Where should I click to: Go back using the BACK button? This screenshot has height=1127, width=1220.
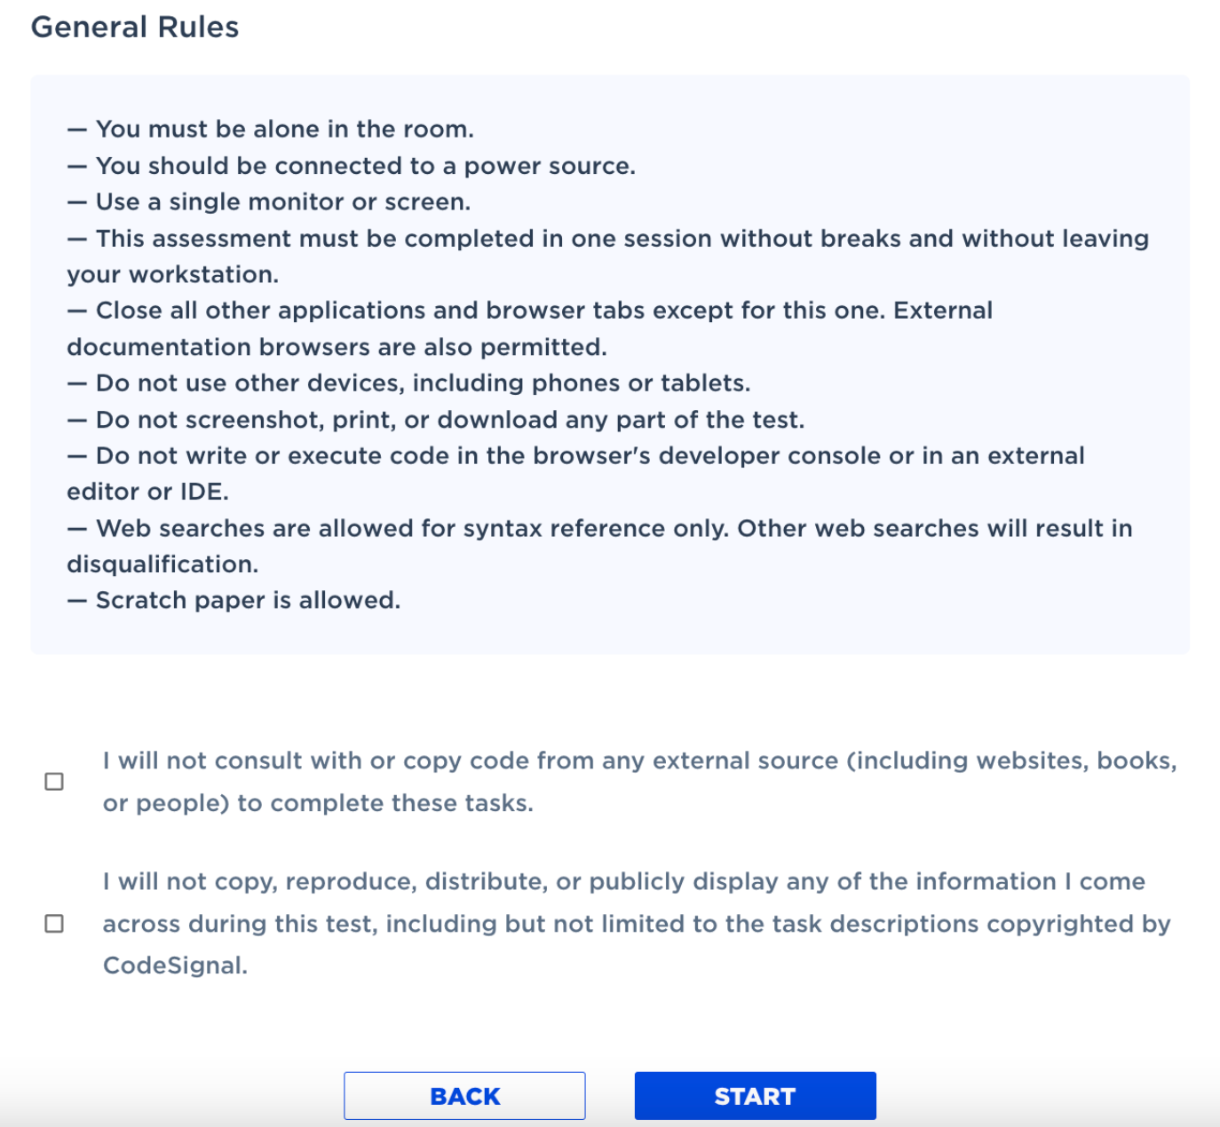click(x=464, y=1096)
